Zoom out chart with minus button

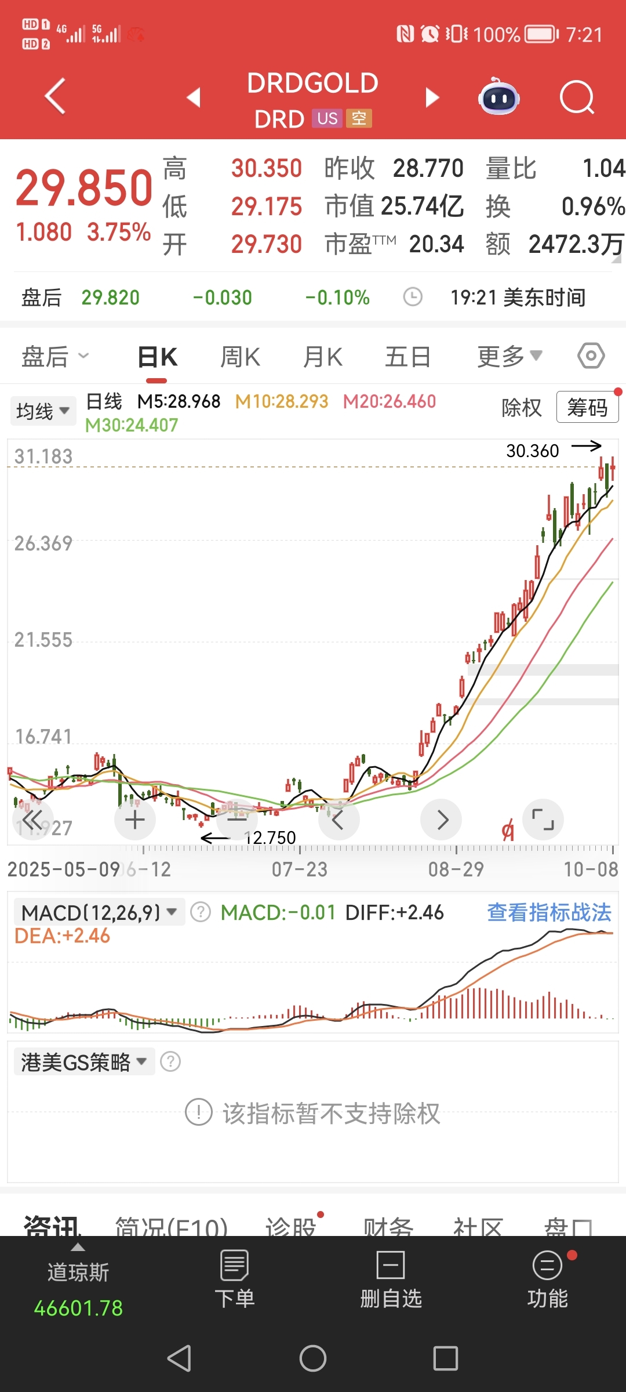click(236, 820)
